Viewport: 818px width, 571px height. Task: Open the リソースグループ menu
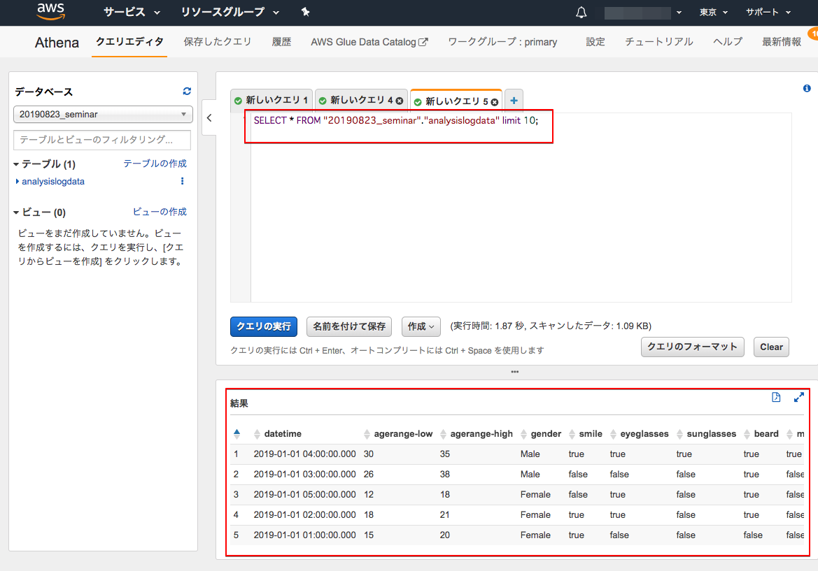(230, 12)
